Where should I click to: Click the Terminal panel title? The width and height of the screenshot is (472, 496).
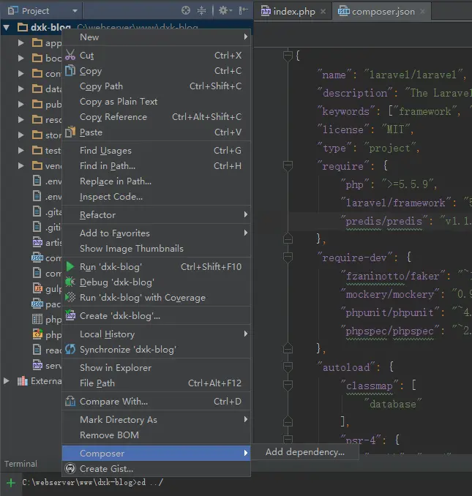point(20,464)
